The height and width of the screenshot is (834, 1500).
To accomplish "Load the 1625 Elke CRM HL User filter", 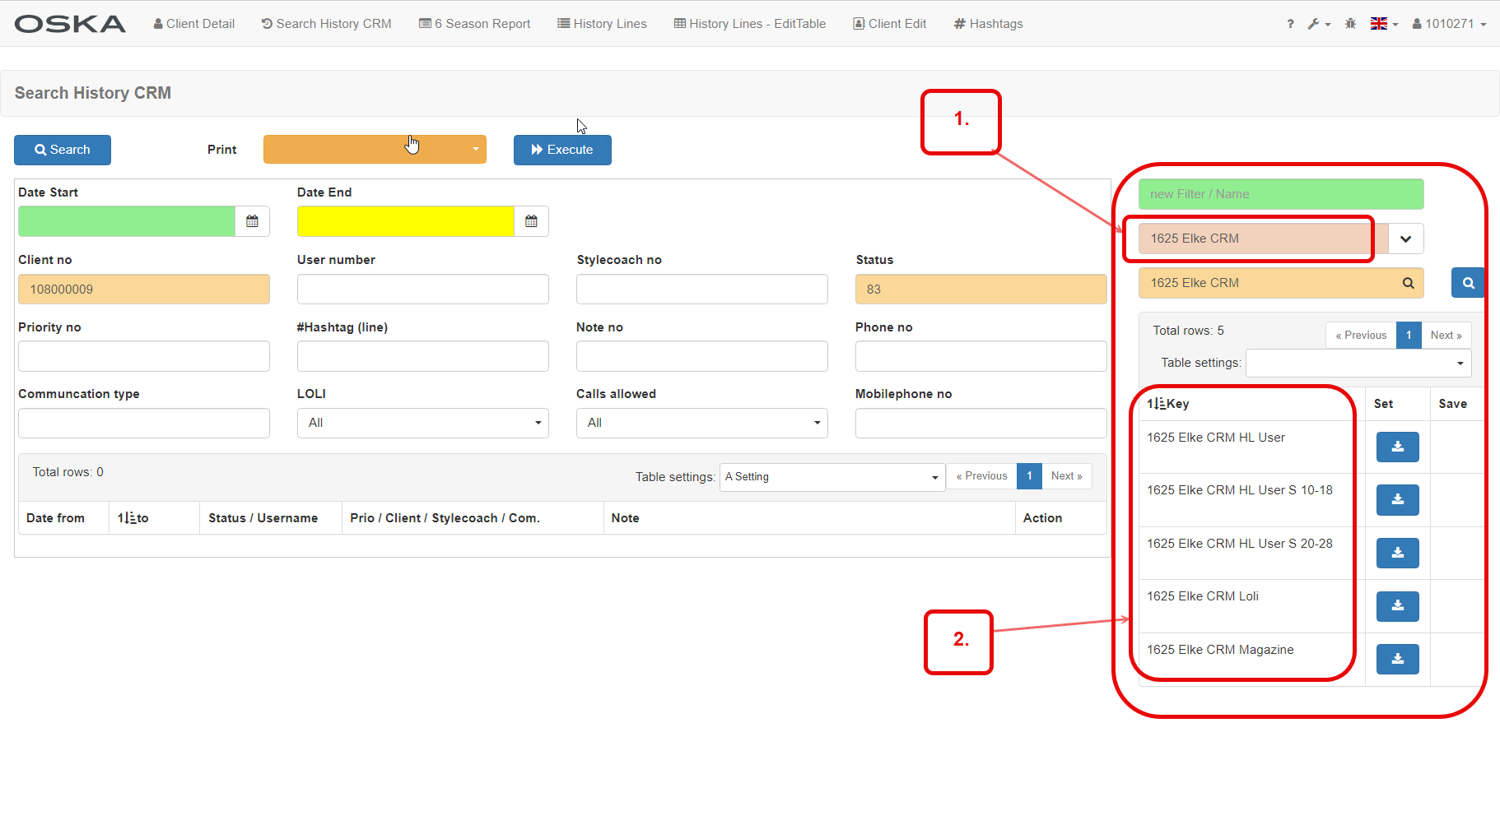I will [1397, 447].
